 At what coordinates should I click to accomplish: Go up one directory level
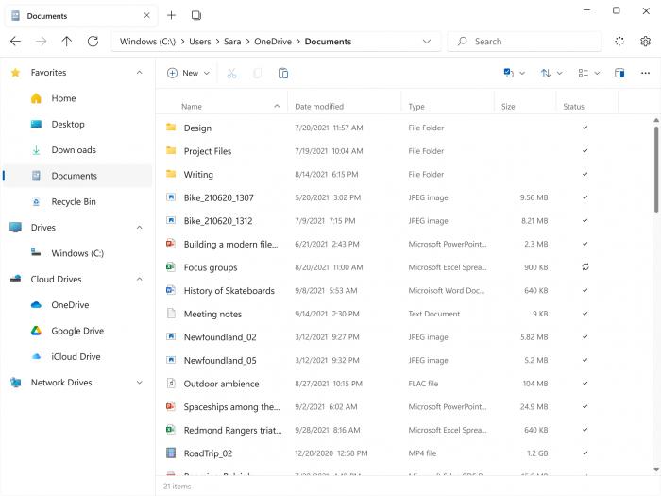click(66, 42)
